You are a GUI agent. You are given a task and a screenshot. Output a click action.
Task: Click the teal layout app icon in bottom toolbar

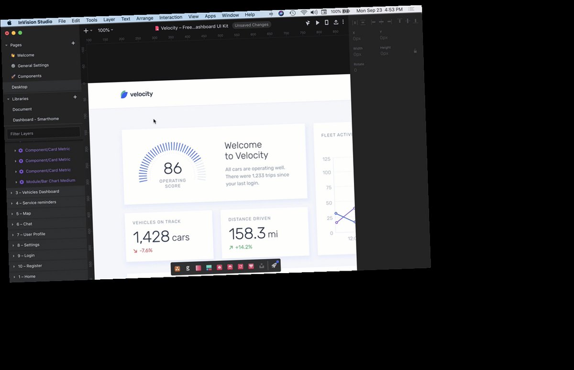tap(209, 268)
